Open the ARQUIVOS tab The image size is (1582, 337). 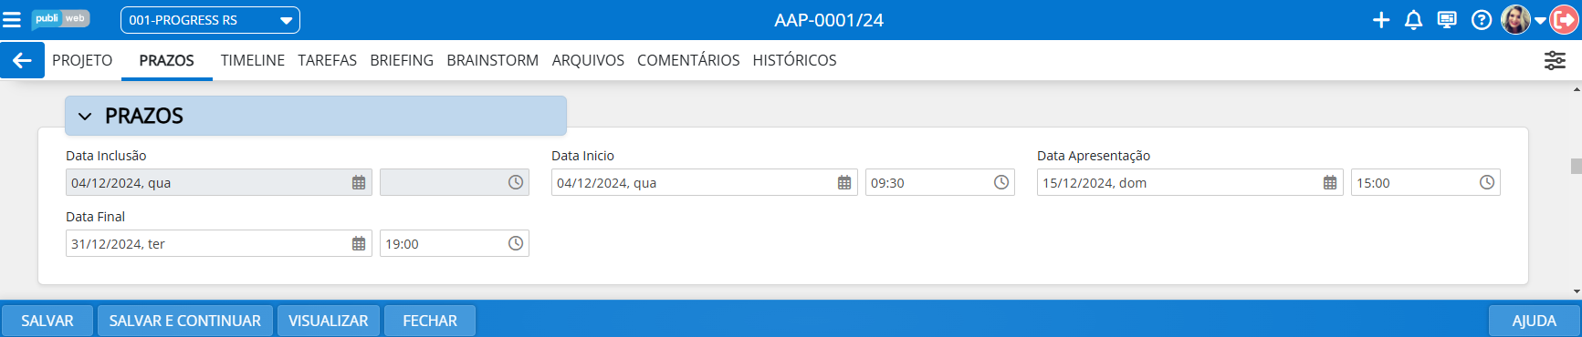588,60
